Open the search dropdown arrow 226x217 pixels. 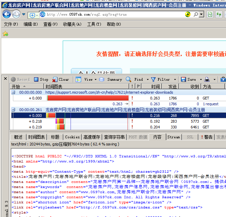point(201,14)
